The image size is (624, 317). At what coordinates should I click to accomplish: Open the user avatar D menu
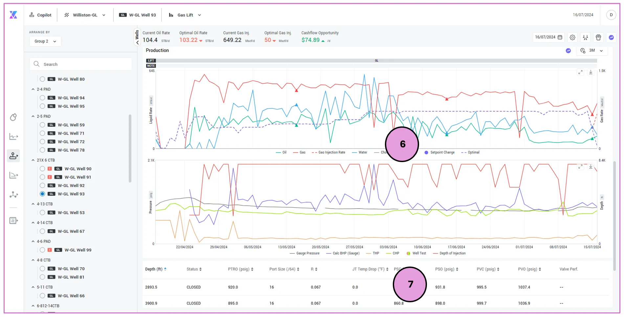[611, 15]
